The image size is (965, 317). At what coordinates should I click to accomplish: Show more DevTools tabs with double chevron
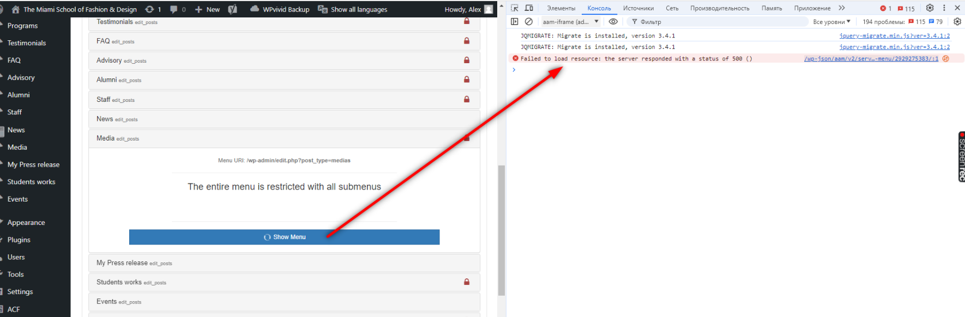842,8
